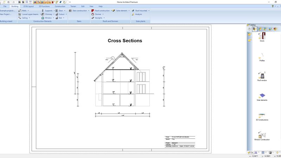Click the help question mark icon
281x158 pixels.
click(273, 6)
